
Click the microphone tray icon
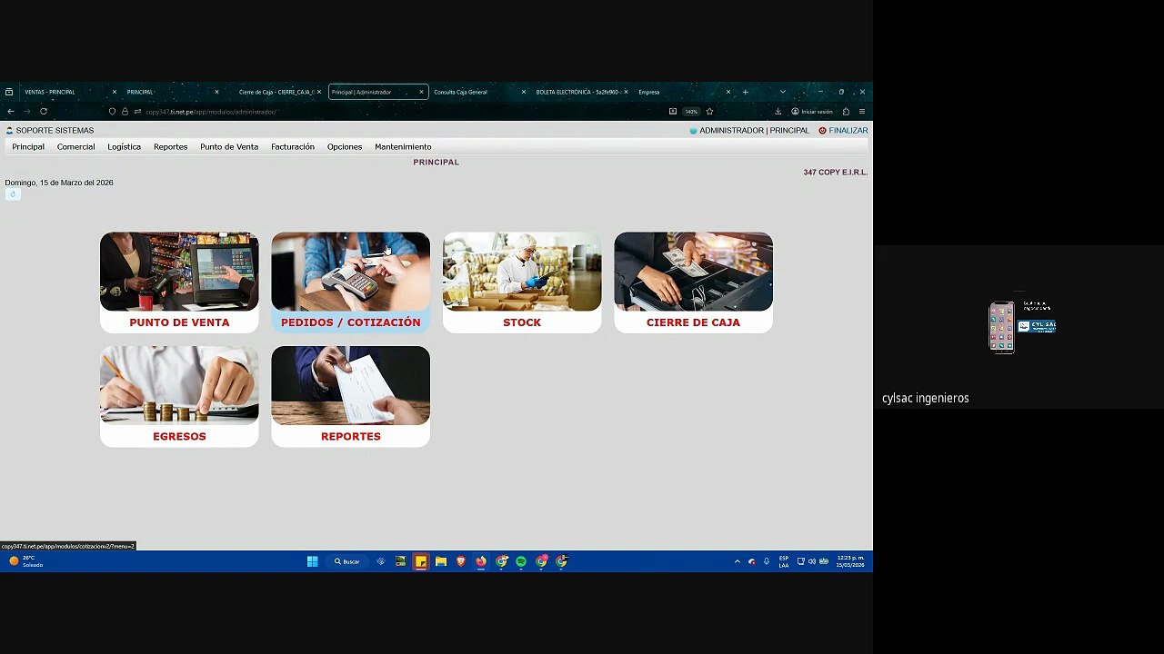(767, 561)
